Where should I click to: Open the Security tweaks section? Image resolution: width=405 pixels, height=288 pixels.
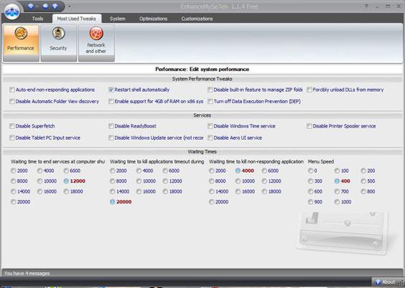pyautogui.click(x=59, y=43)
